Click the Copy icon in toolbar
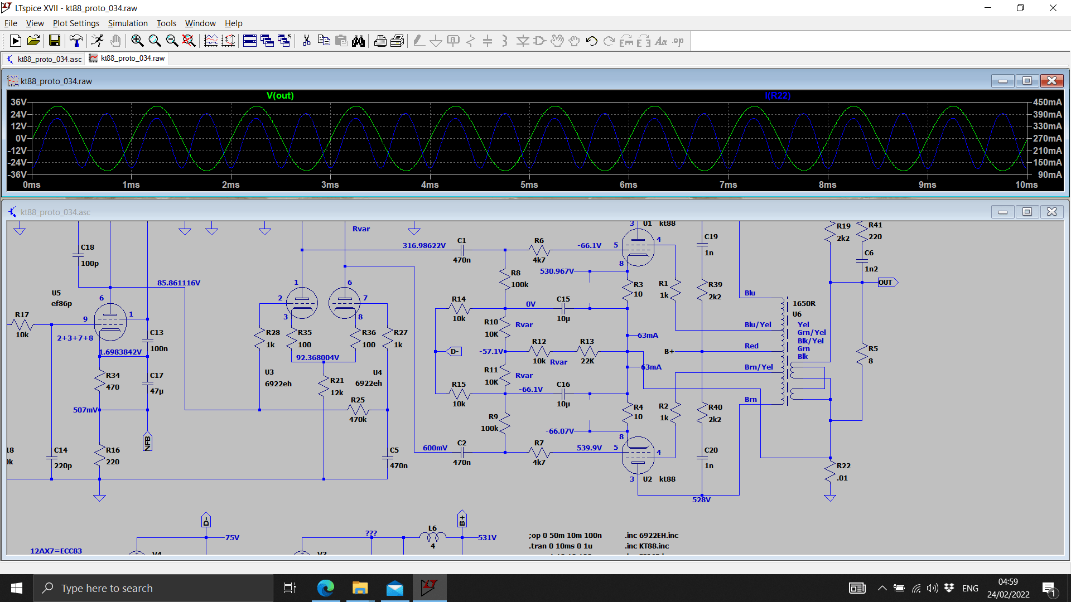 [324, 41]
